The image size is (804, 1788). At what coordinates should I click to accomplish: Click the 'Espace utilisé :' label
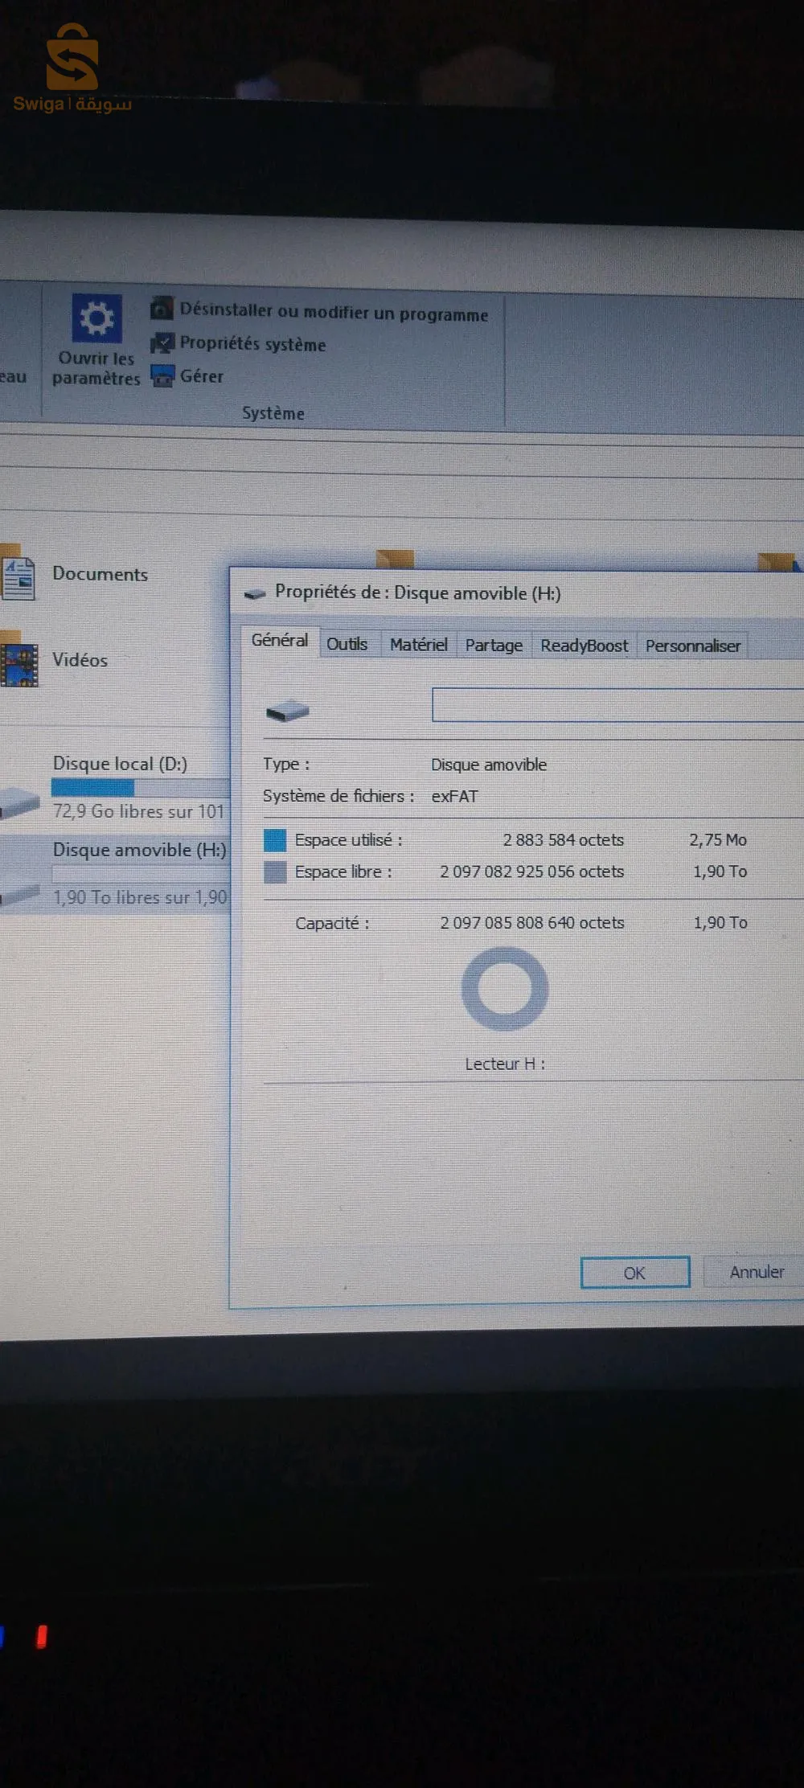(349, 840)
